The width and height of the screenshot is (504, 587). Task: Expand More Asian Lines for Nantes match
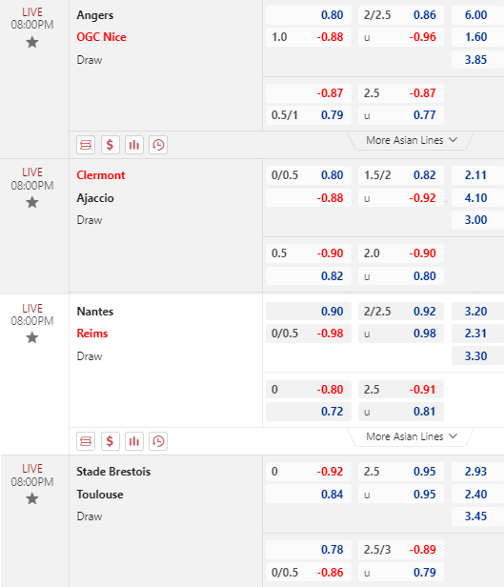tap(412, 436)
